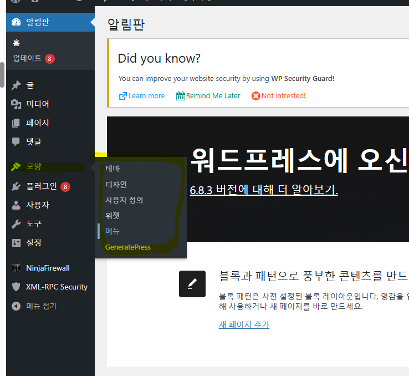The height and width of the screenshot is (376, 409).
Task: Collapse sidebar with 메뉴 접기
Action: pos(42,306)
